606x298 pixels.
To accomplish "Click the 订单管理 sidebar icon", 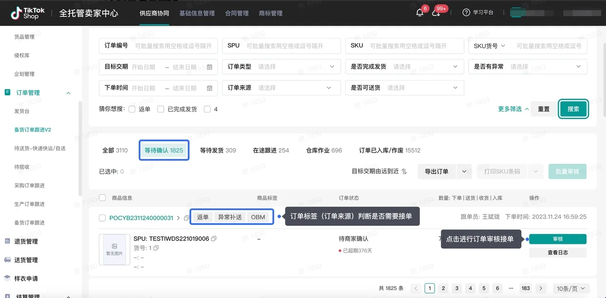I will [7, 93].
